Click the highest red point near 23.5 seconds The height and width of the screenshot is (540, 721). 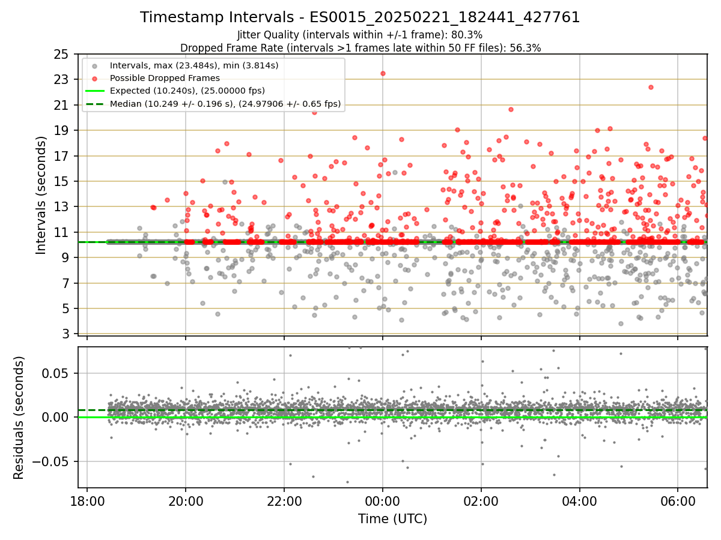pyautogui.click(x=383, y=73)
